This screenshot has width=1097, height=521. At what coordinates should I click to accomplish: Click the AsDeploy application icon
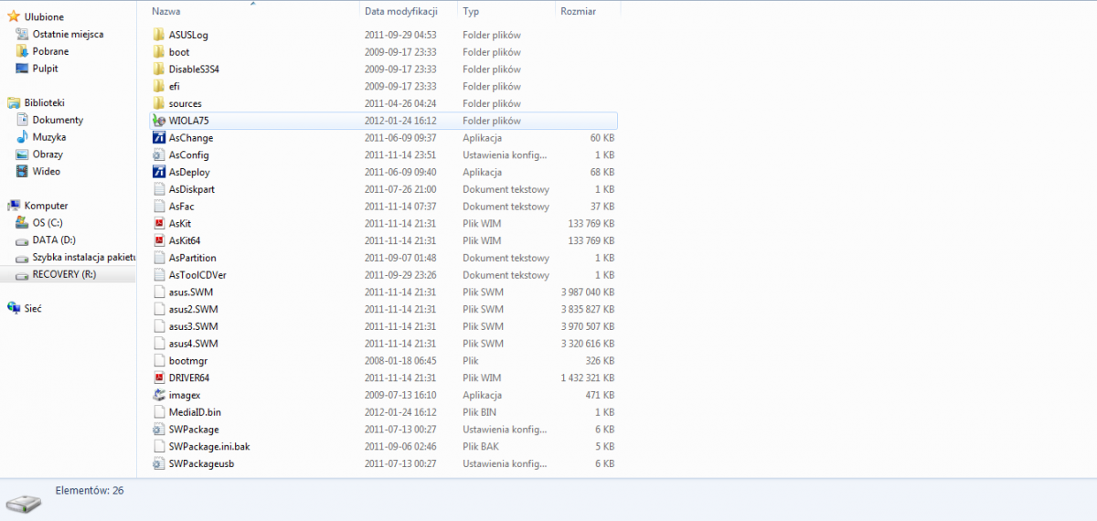point(159,172)
